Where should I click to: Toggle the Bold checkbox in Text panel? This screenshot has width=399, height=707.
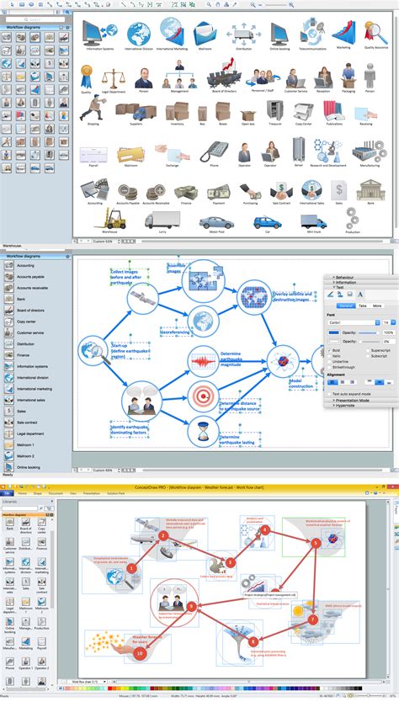[330, 350]
